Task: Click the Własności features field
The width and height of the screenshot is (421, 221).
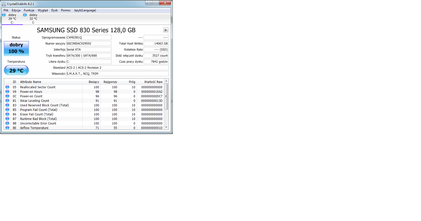Action: point(117,74)
